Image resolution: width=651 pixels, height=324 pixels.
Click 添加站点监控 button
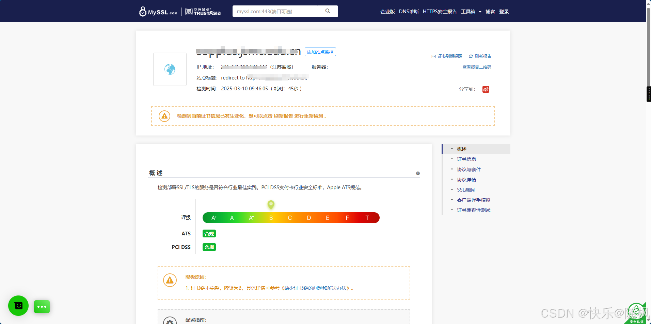(x=320, y=52)
